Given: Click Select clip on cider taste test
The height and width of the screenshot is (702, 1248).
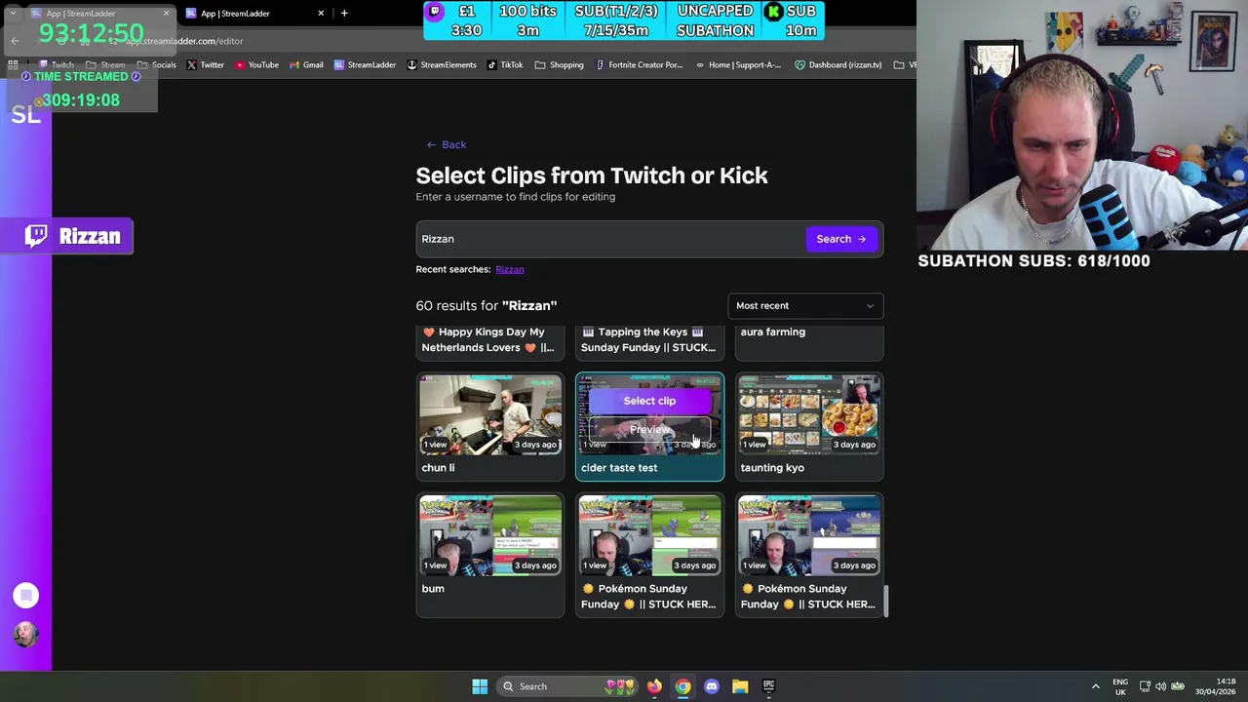Looking at the screenshot, I should (649, 401).
